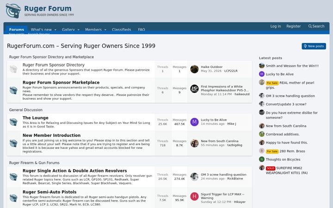
Task: Open New Member Introduction forum title
Action: [x=52, y=135]
